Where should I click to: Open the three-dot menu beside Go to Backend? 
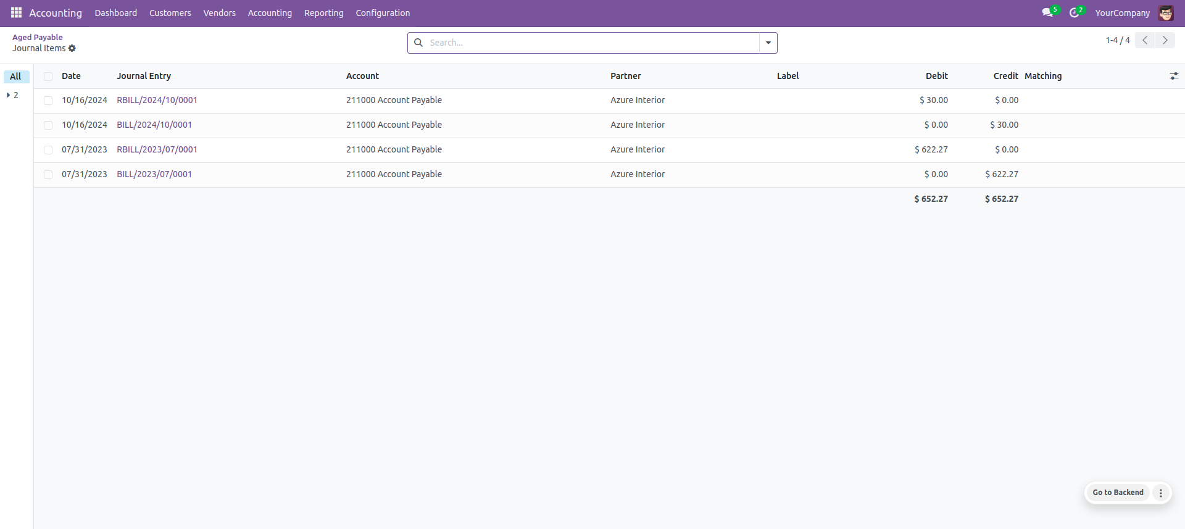pos(1161,493)
